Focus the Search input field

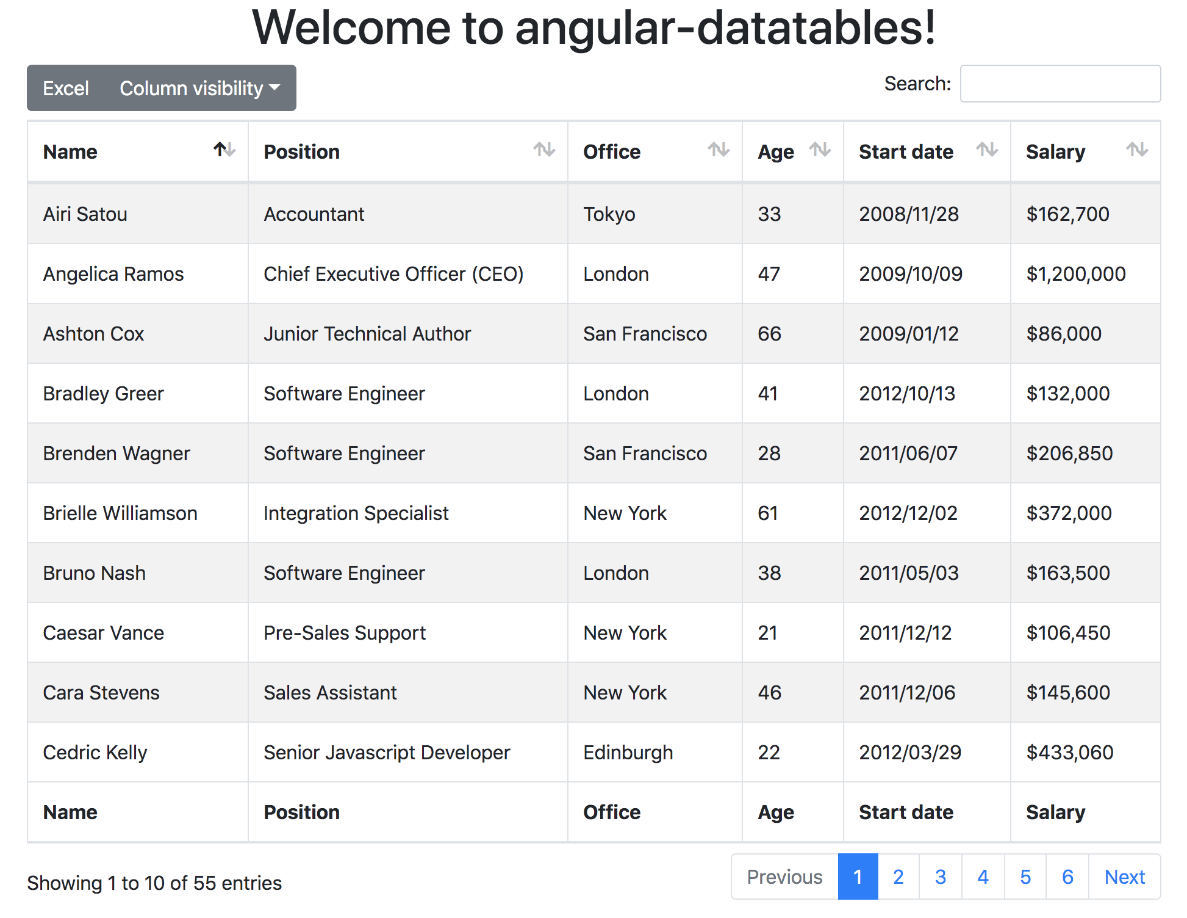pyautogui.click(x=1060, y=84)
